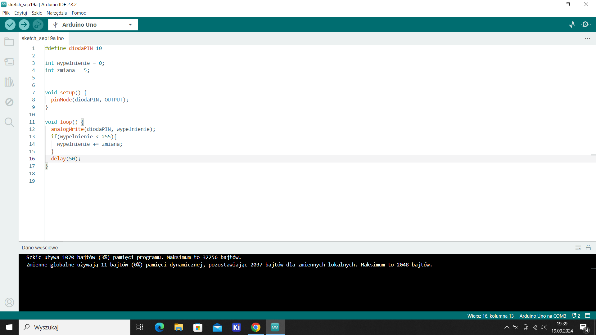Open the Wi-Fi network tray icon
The width and height of the screenshot is (596, 335).
[535, 327]
